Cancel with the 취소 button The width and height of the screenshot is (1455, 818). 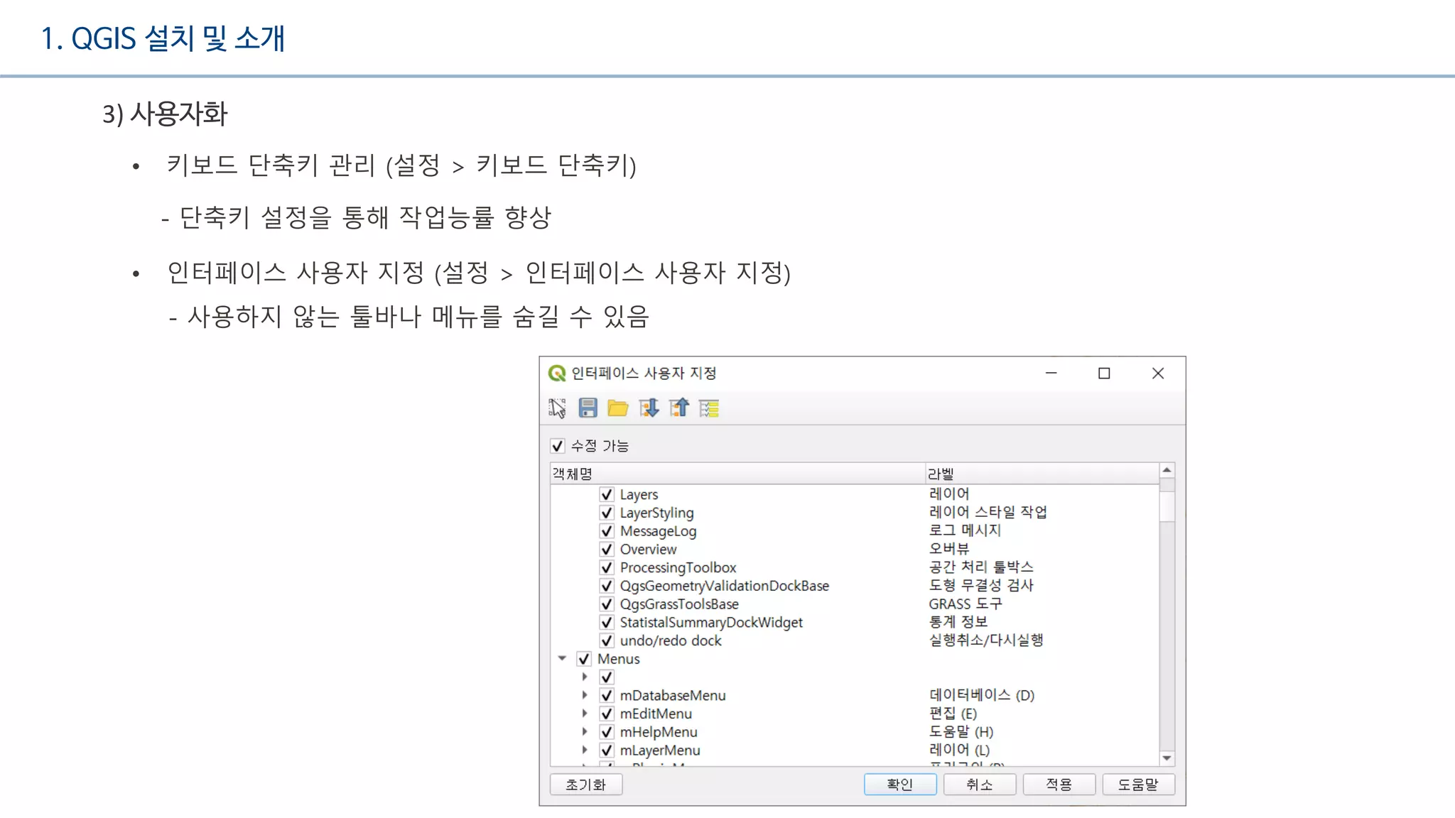[980, 785]
